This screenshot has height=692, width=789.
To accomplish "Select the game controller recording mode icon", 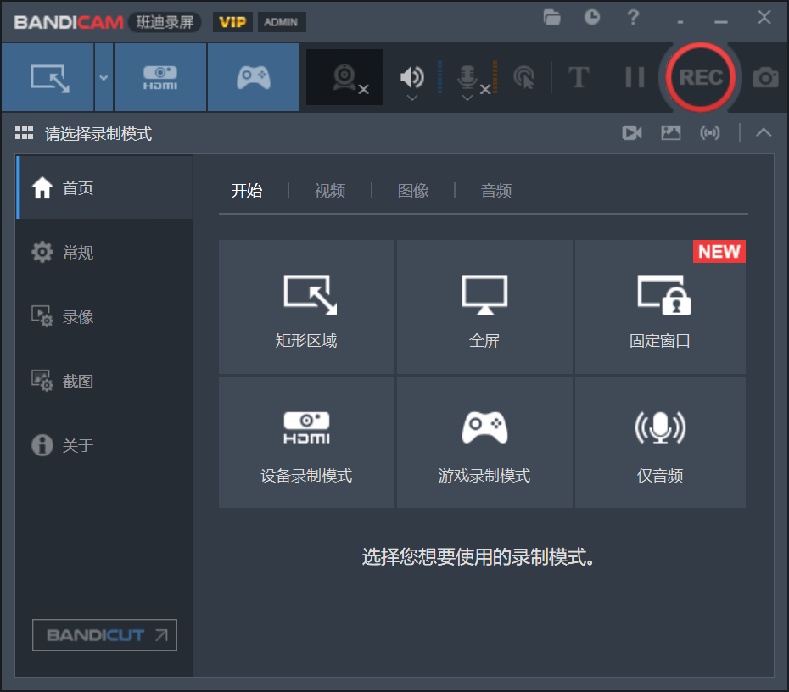I will 253,76.
